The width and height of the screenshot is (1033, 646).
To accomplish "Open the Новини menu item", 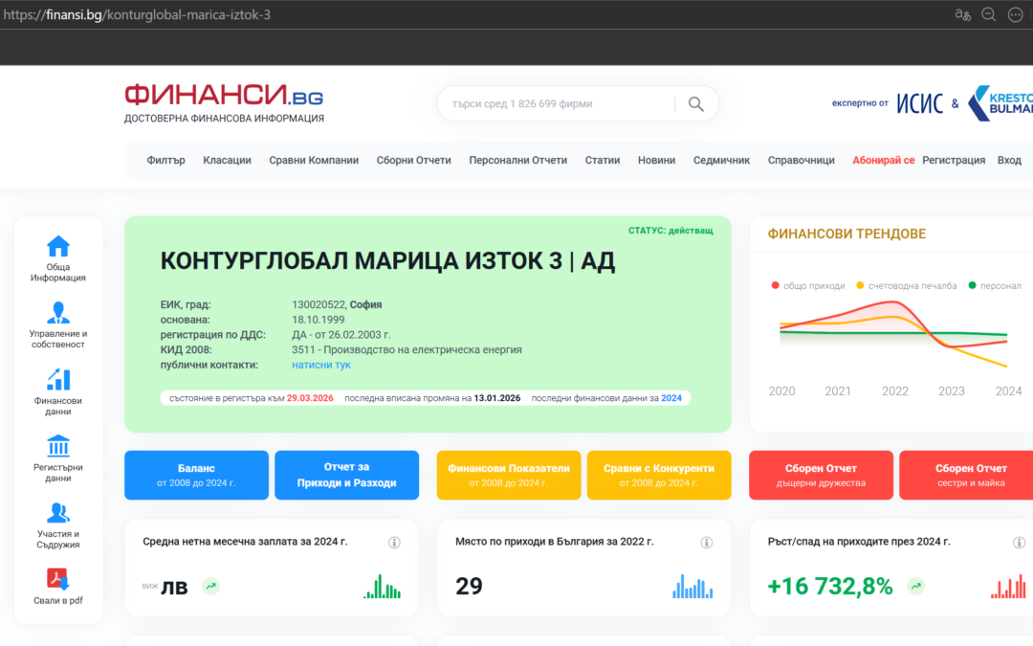I will [x=656, y=160].
